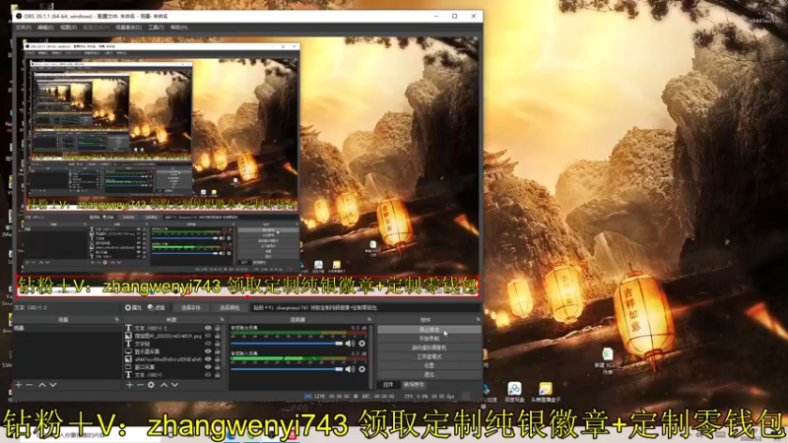Open the 帮助(H) menu in OBS
Image resolution: width=788 pixels, height=443 pixels.
pyautogui.click(x=179, y=28)
